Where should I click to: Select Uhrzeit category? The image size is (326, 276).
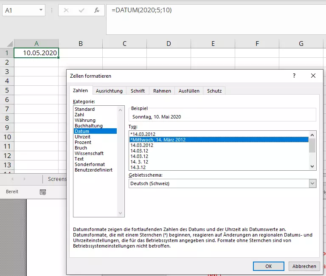95,137
